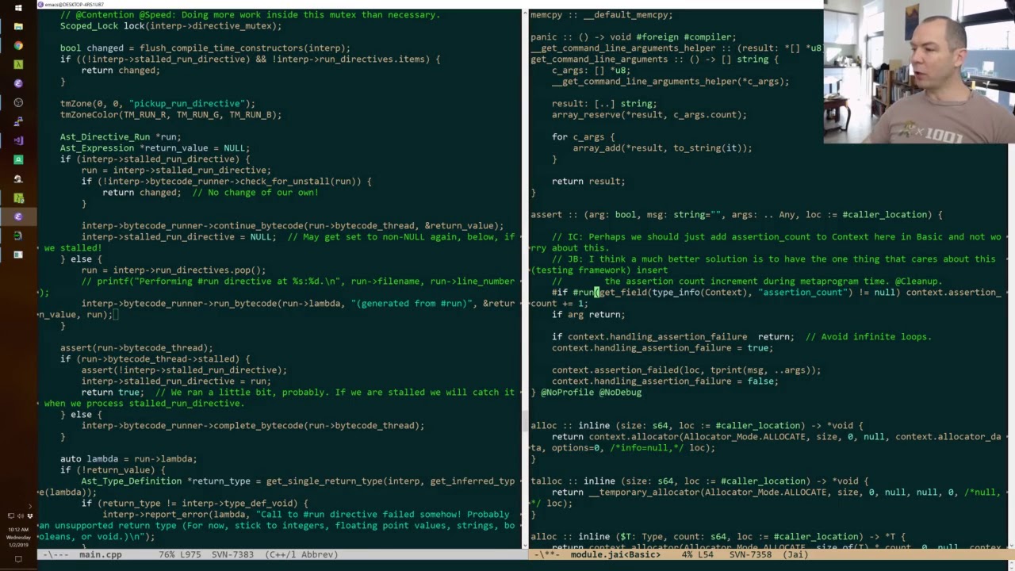Click the (Jai) major mode indicator
Image resolution: width=1015 pixels, height=571 pixels.
[x=795, y=554]
